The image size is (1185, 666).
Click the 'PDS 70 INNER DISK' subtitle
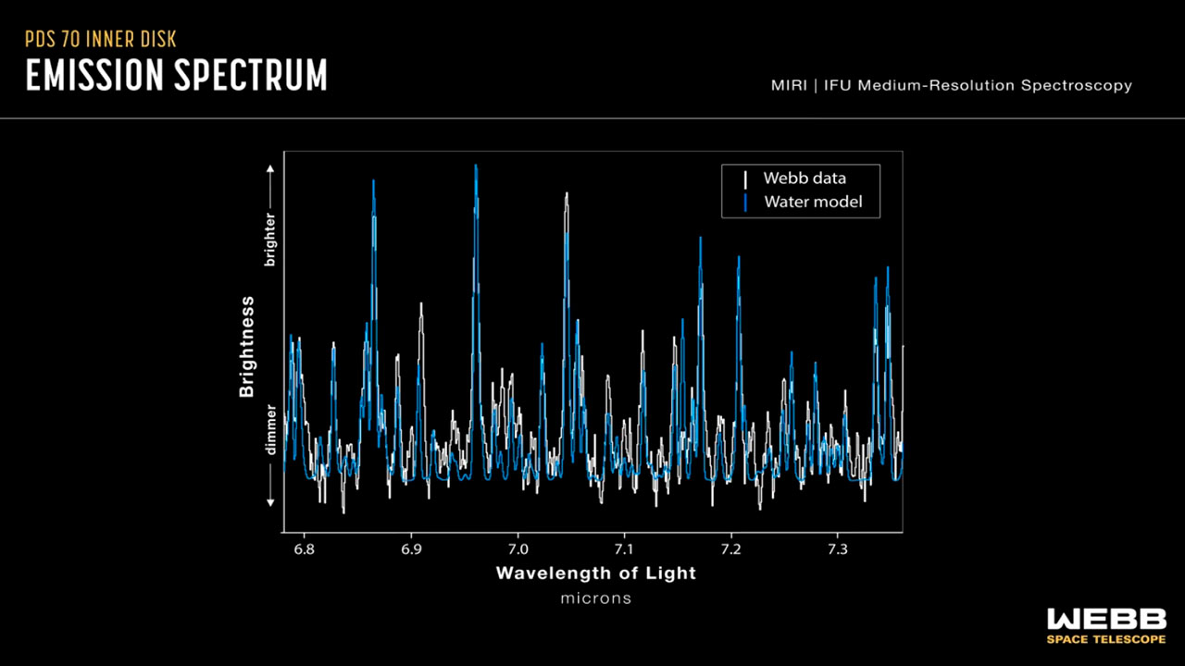click(x=100, y=40)
